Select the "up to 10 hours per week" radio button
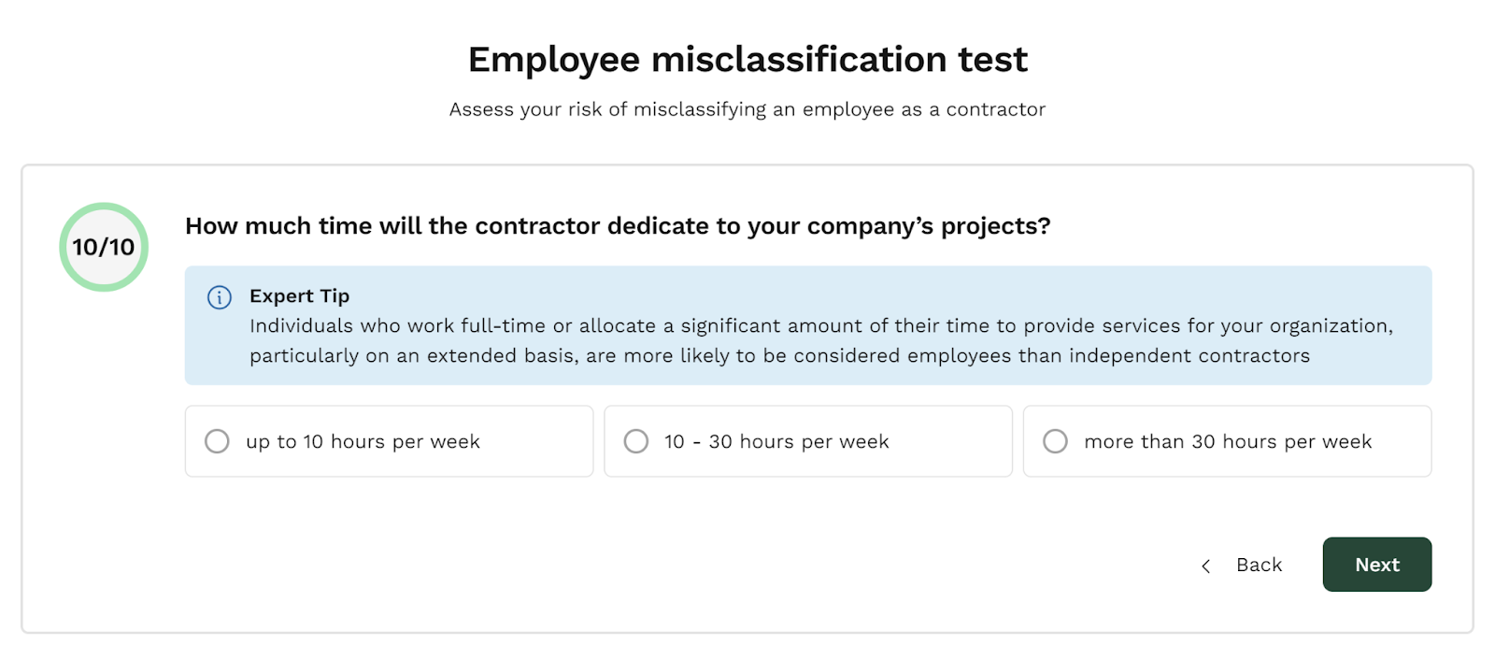This screenshot has width=1495, height=645. pos(217,441)
